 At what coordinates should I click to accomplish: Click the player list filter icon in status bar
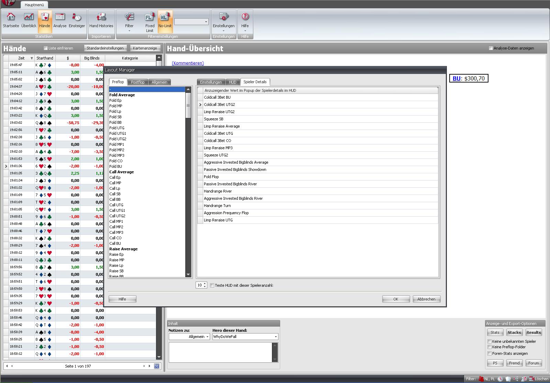[x=524, y=379]
